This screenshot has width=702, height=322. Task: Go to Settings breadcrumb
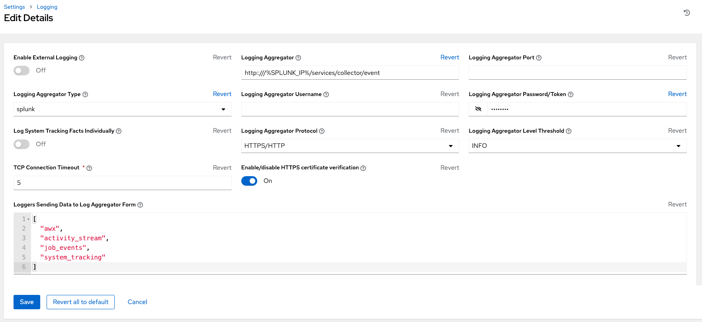click(14, 7)
